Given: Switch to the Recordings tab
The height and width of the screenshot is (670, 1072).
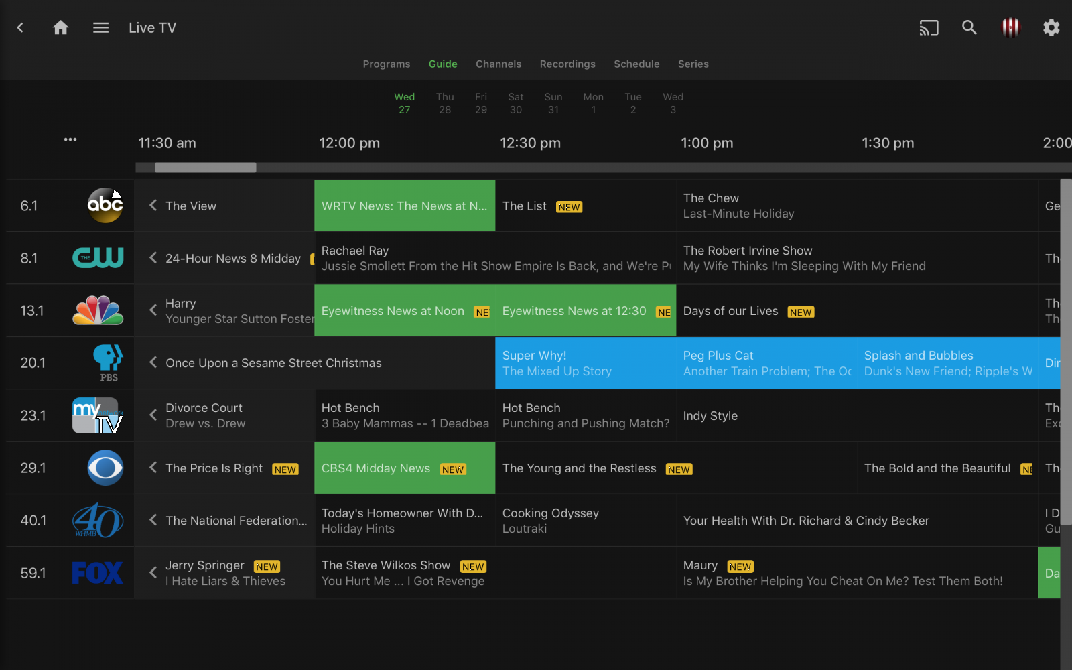Looking at the screenshot, I should tap(567, 64).
